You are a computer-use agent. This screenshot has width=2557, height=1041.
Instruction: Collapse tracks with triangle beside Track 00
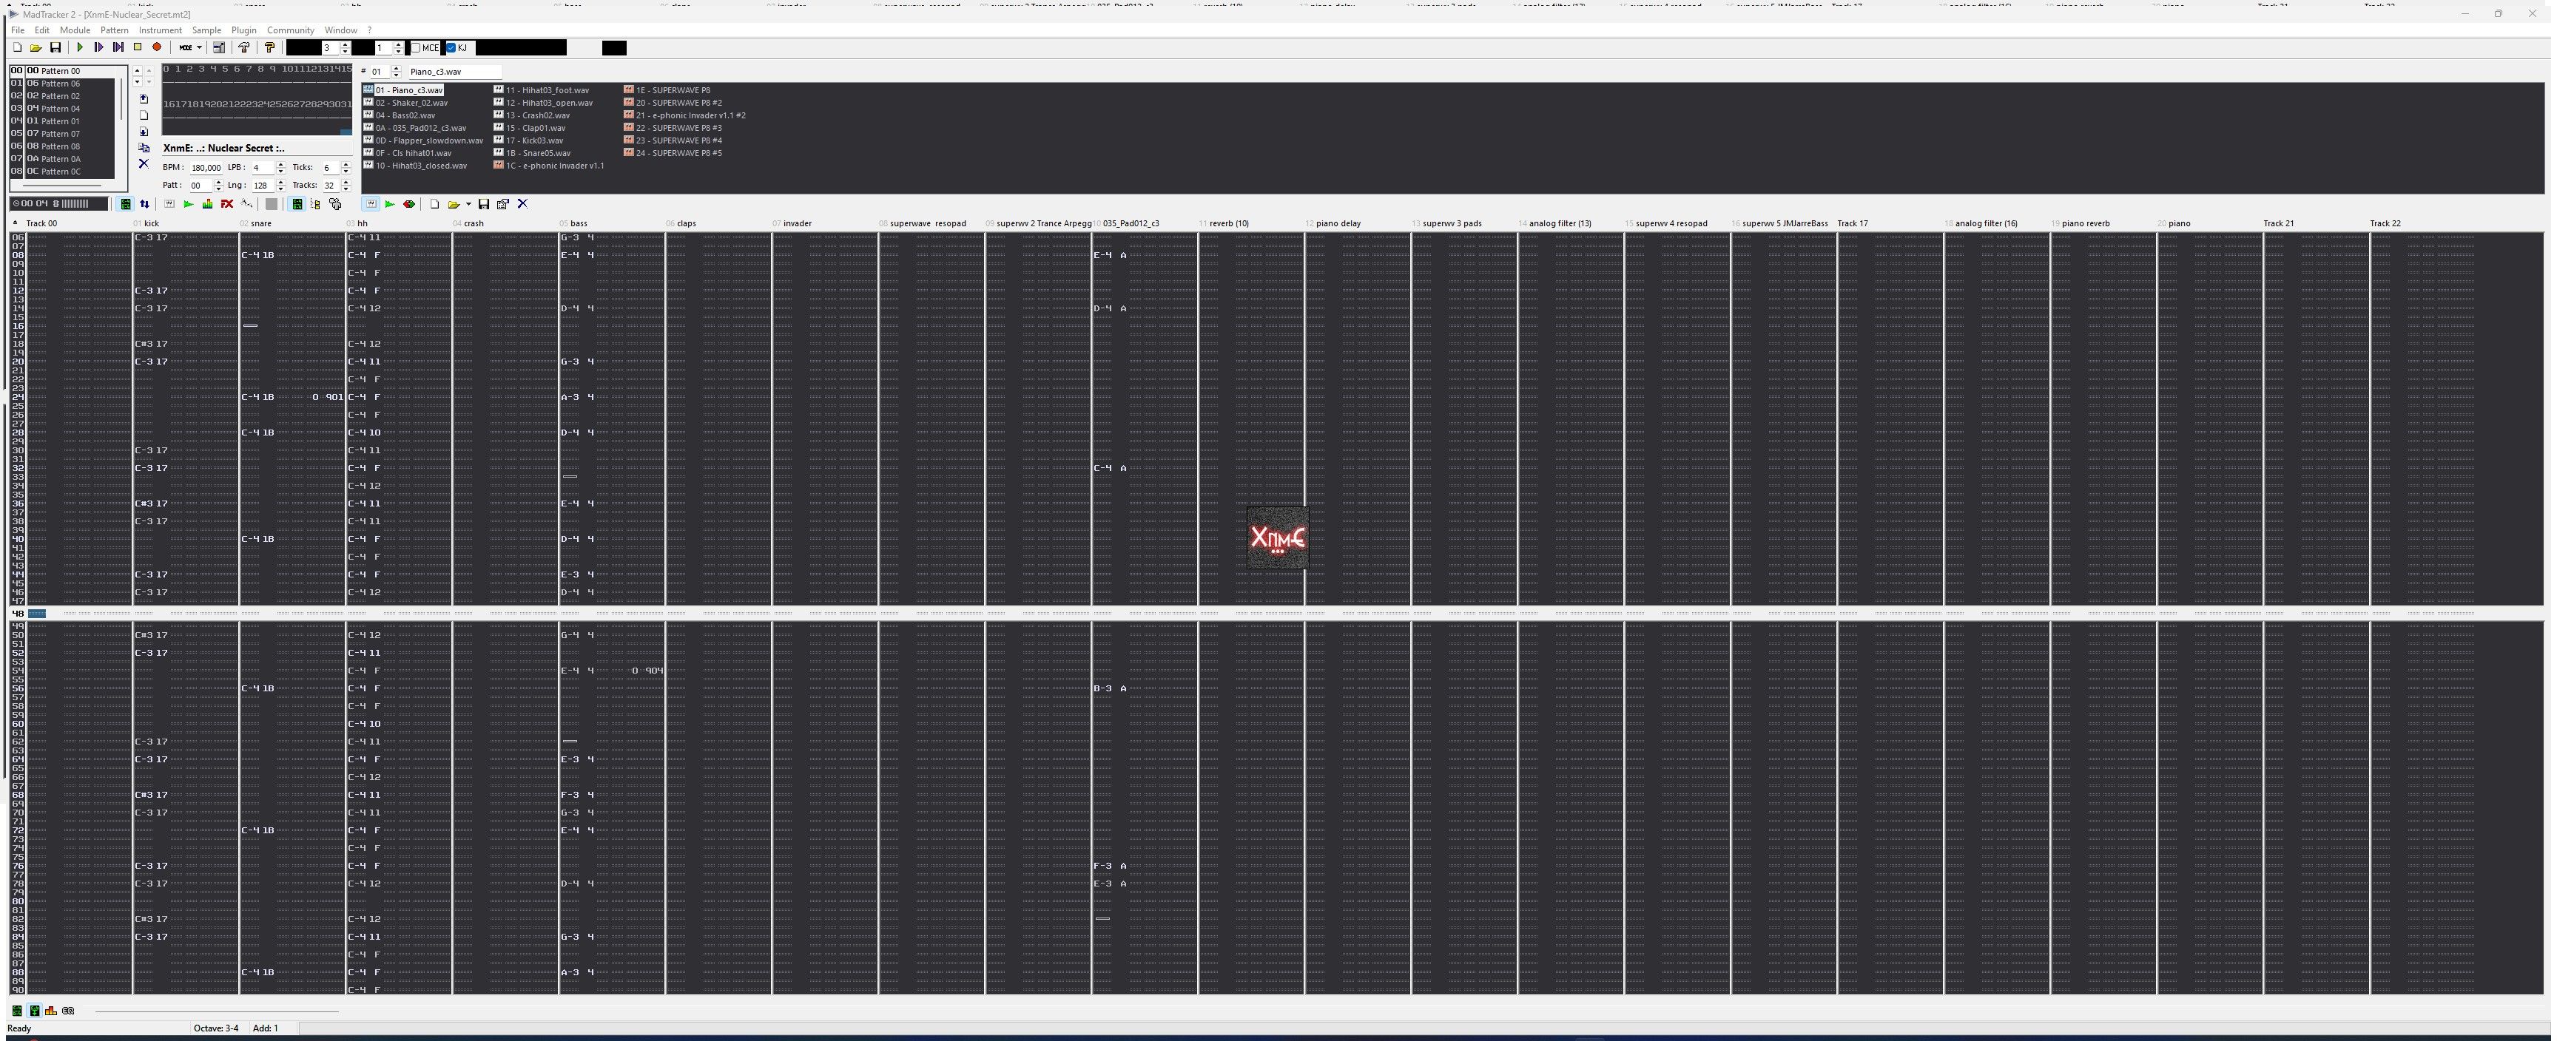[x=15, y=223]
